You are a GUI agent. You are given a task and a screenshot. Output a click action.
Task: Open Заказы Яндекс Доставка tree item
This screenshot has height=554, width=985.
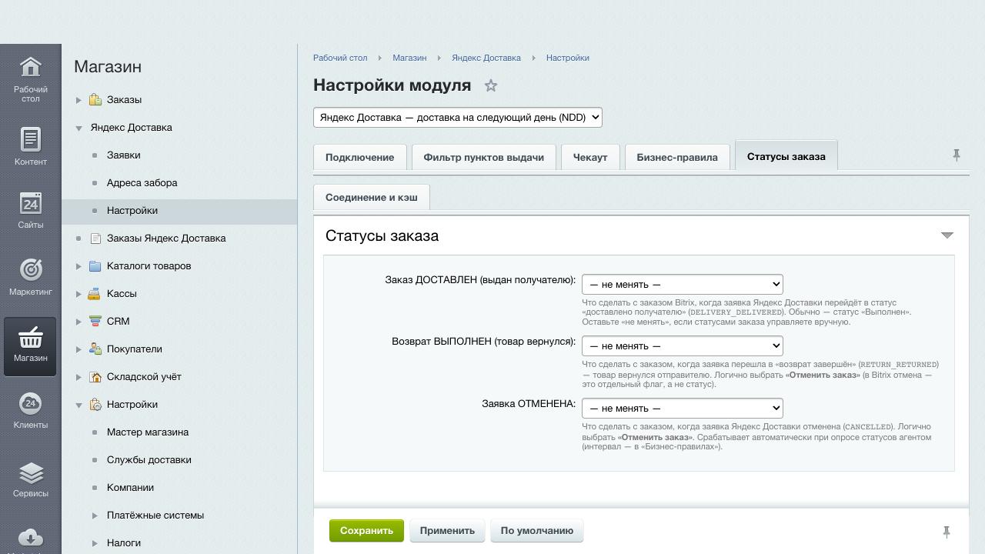pyautogui.click(x=166, y=239)
